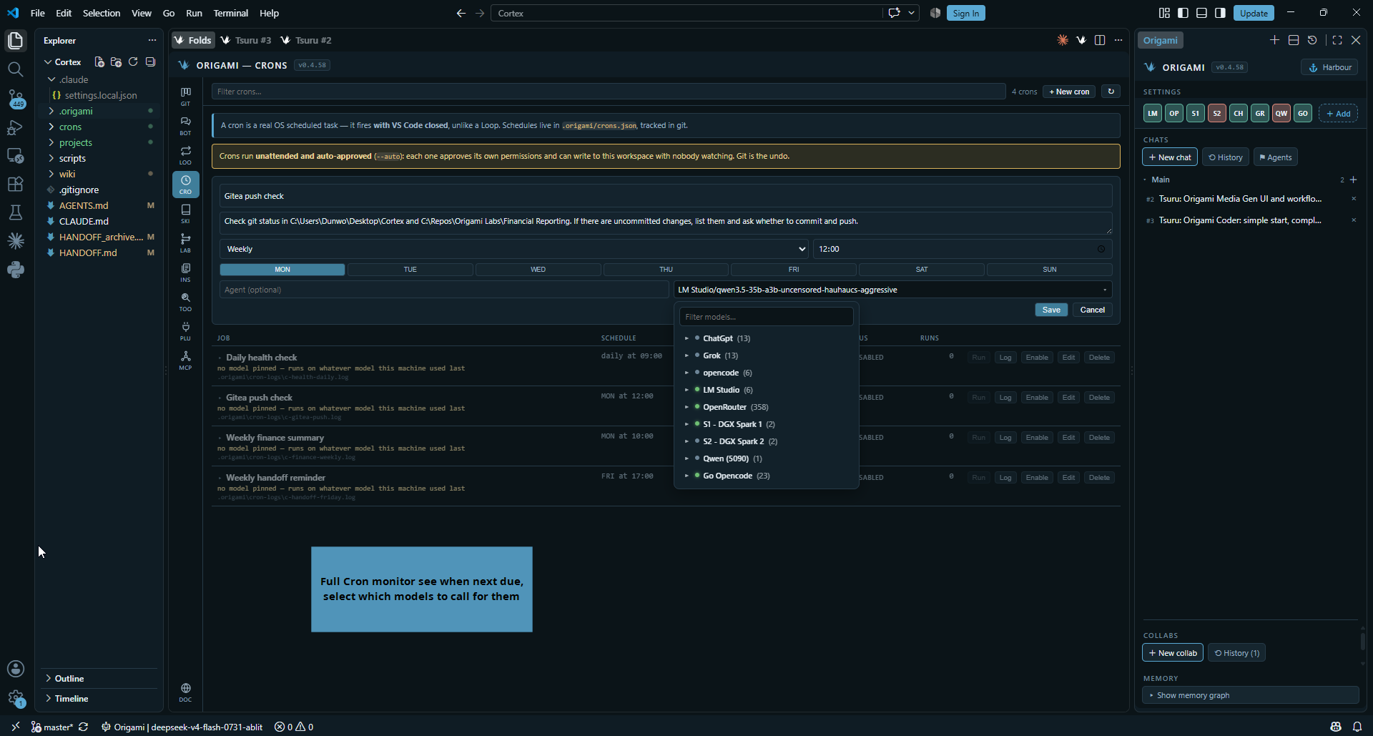Open the Testing flask view
1373x736 pixels.
pyautogui.click(x=15, y=212)
